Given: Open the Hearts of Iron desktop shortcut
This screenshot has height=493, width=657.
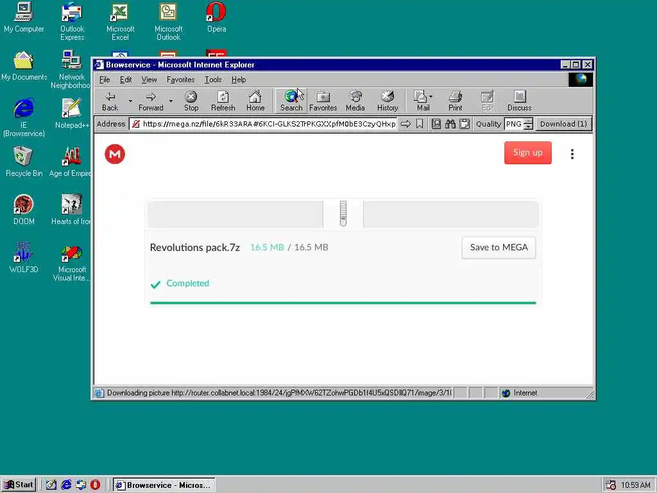Looking at the screenshot, I should tap(71, 210).
